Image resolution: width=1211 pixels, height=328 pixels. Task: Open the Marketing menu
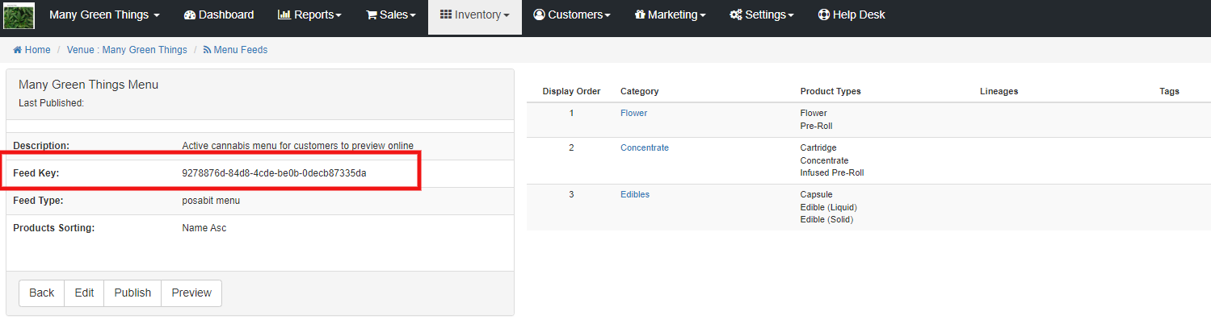click(671, 15)
